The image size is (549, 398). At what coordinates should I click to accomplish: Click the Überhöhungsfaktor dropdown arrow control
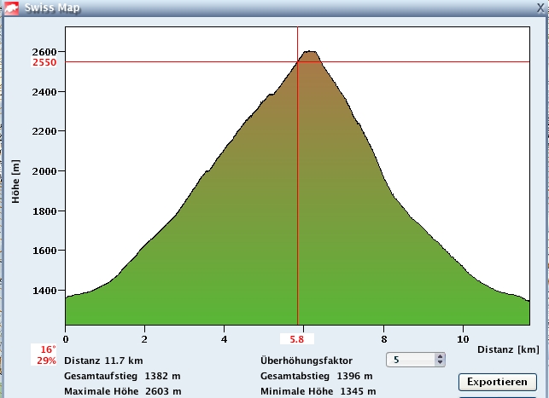440,360
